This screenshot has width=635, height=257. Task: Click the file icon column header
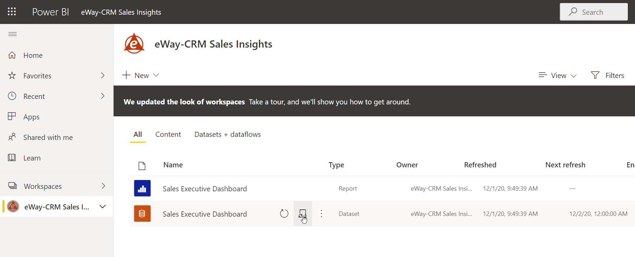pyautogui.click(x=142, y=166)
